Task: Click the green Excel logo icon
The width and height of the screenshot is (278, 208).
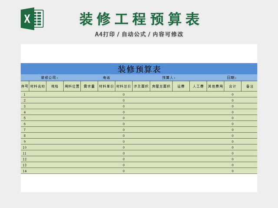Action: coord(32,19)
